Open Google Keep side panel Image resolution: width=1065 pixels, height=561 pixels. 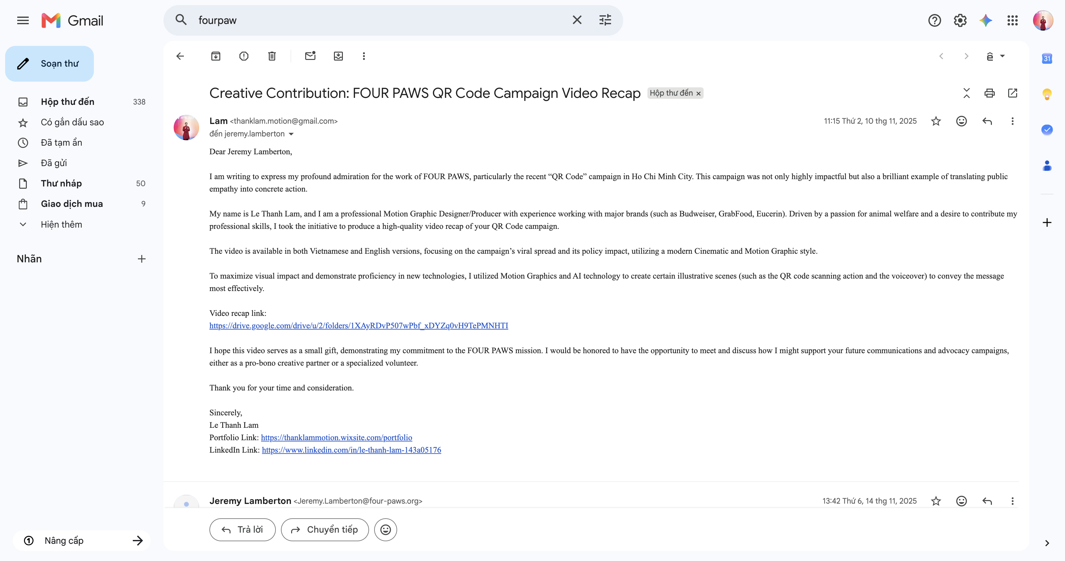coord(1047,95)
